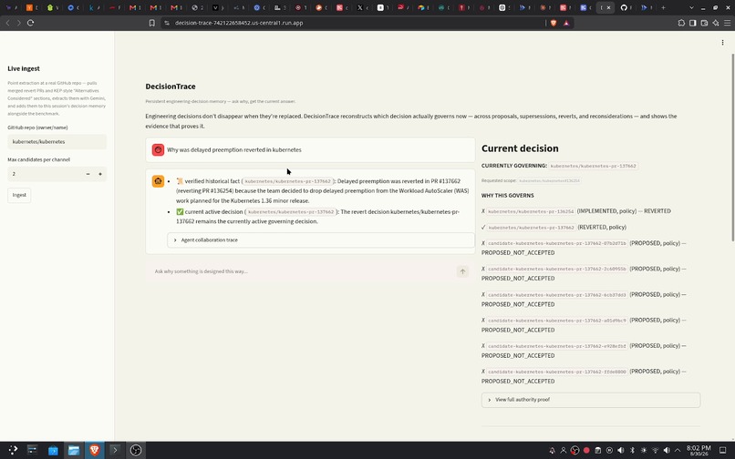735x459 pixels.
Task: Expand View full authority proof
Action: pyautogui.click(x=591, y=400)
